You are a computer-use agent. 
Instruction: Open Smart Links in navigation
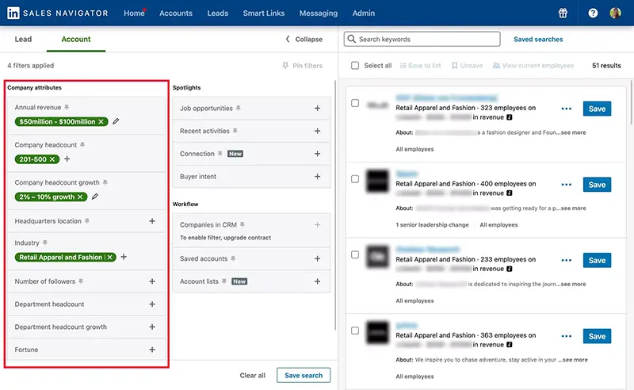pos(264,13)
